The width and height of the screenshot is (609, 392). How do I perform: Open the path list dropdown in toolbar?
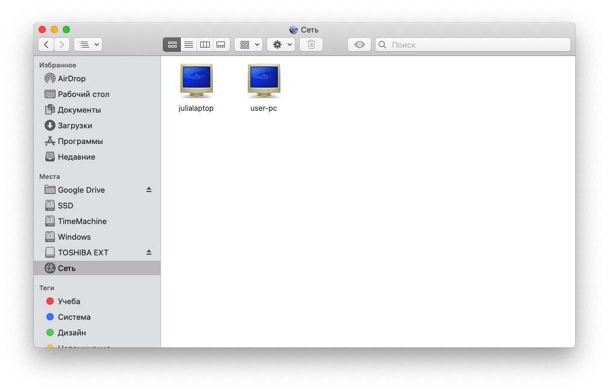88,45
